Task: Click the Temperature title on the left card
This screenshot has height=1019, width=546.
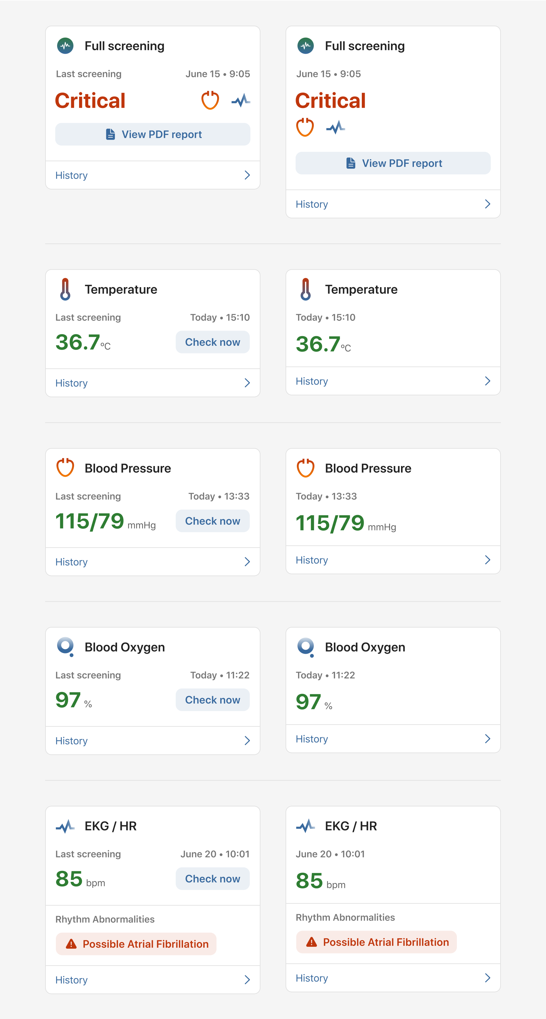Action: [121, 290]
